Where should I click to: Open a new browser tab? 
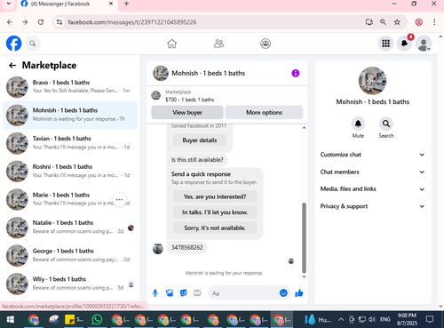pyautogui.click(x=126, y=4)
